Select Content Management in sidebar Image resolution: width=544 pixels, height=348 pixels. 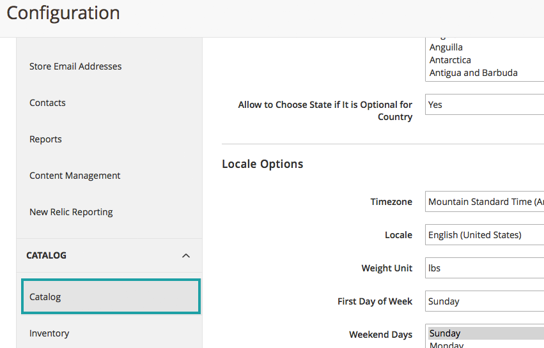75,176
